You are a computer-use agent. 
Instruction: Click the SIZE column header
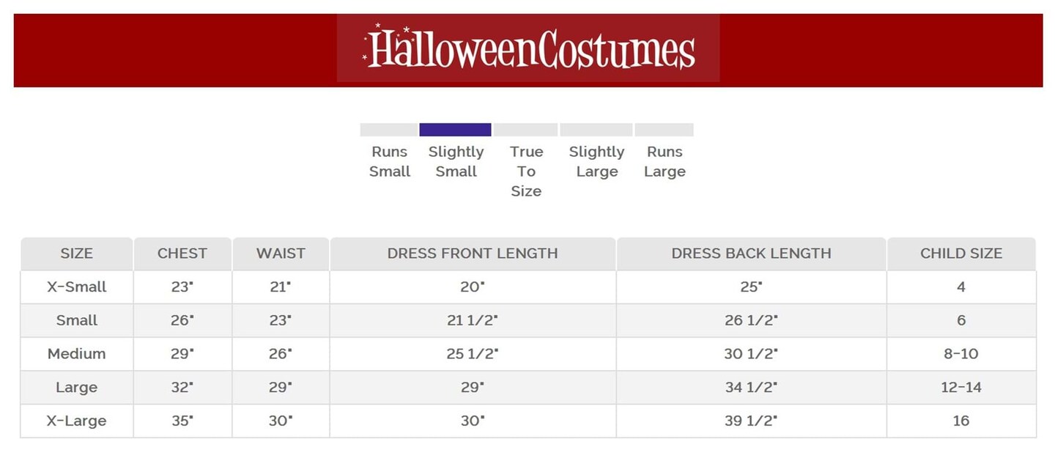pos(76,254)
